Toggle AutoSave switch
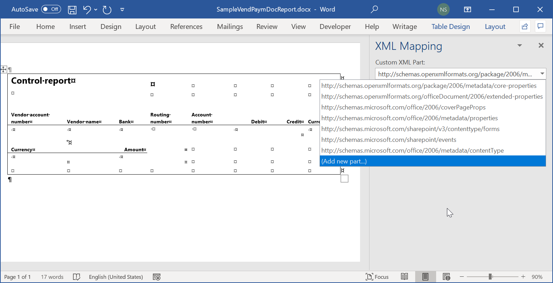 click(51, 9)
